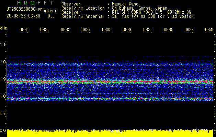Click the strong red carrier line near 0.88 kHz
Image resolution: width=216 pixels, height=137 pixels.
[x=110, y=82]
